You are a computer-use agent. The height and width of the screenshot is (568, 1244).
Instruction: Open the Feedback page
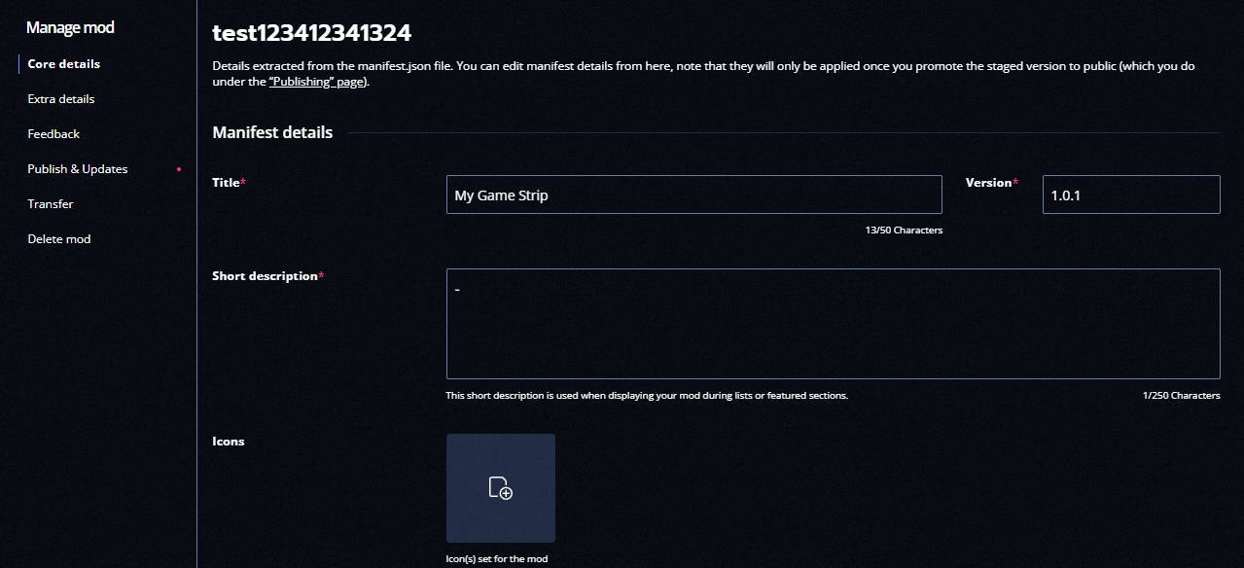pos(53,134)
